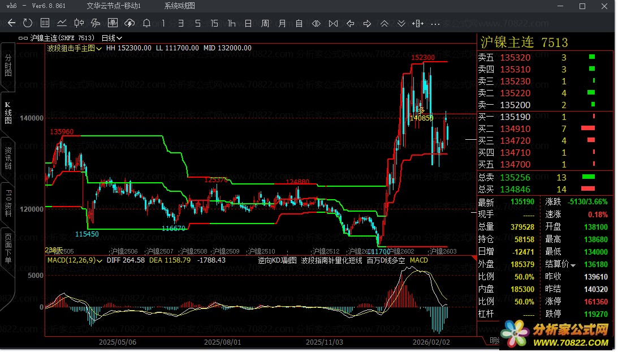Click the double up chevron icon
The width and height of the screenshot is (618, 352).
384,23
